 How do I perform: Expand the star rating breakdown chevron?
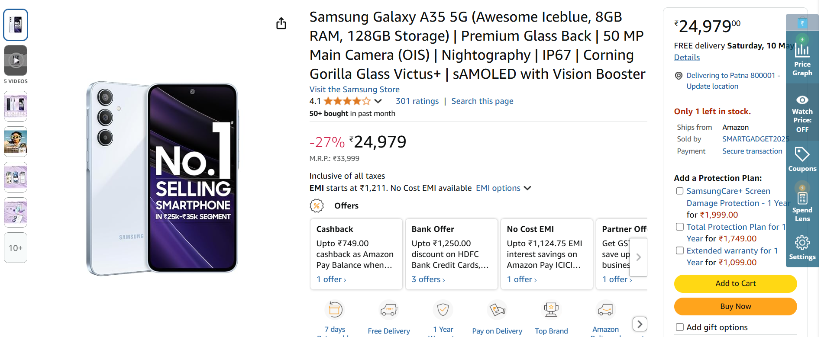pyautogui.click(x=378, y=101)
